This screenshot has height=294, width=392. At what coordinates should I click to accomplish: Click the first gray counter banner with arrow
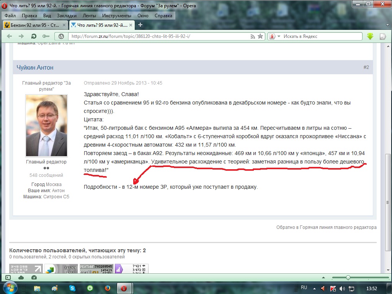coord(26,268)
